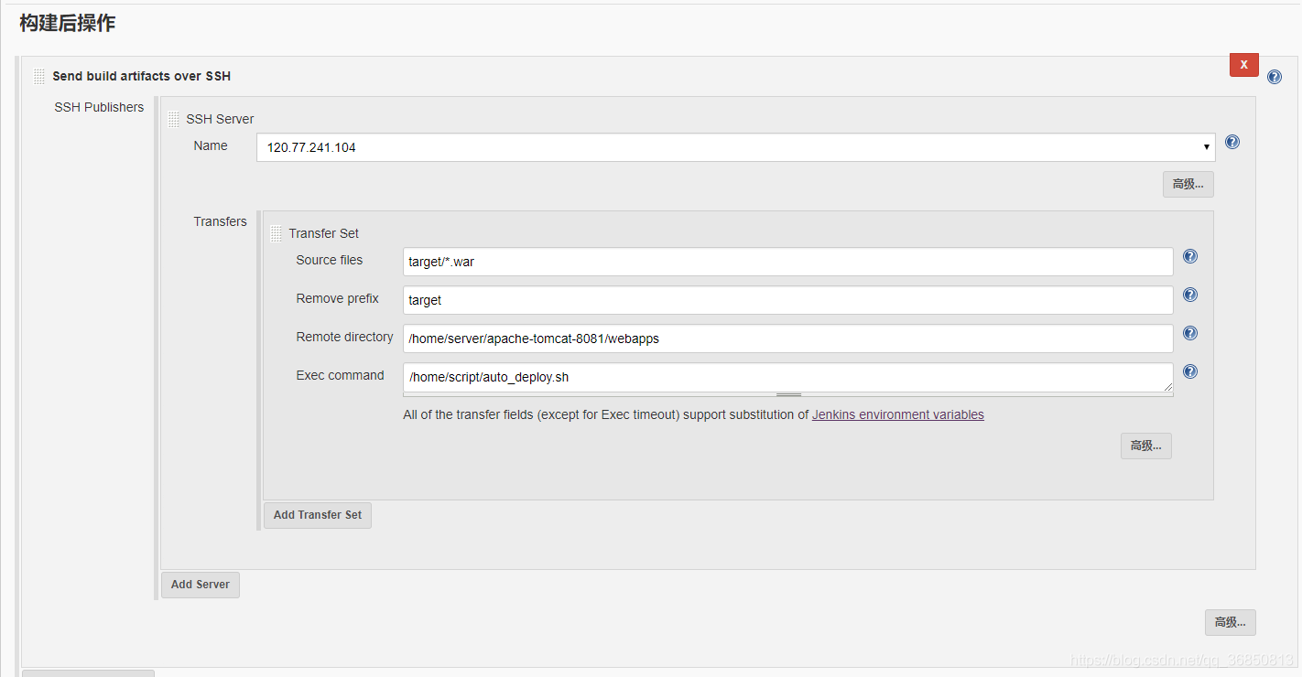1302x677 pixels.
Task: Open help icon next to Name dropdown
Action: (x=1232, y=142)
